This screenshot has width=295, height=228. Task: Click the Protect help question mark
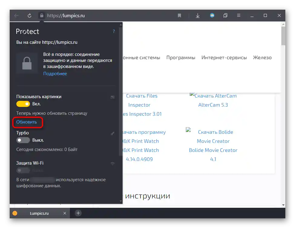point(114,31)
